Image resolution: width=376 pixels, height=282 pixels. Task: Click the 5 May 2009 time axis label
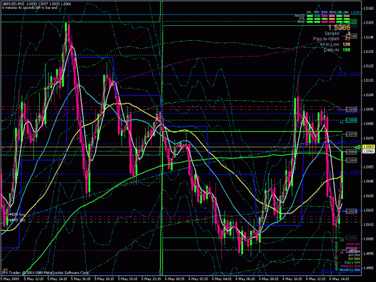[10, 279]
